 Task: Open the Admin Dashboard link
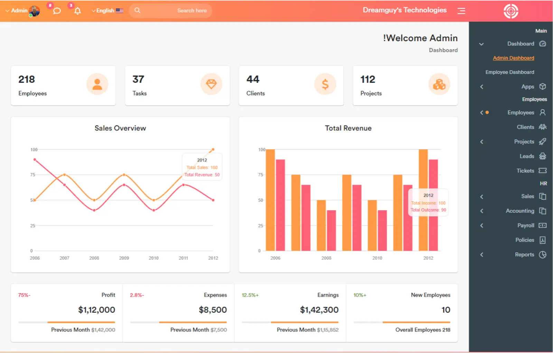click(513, 58)
